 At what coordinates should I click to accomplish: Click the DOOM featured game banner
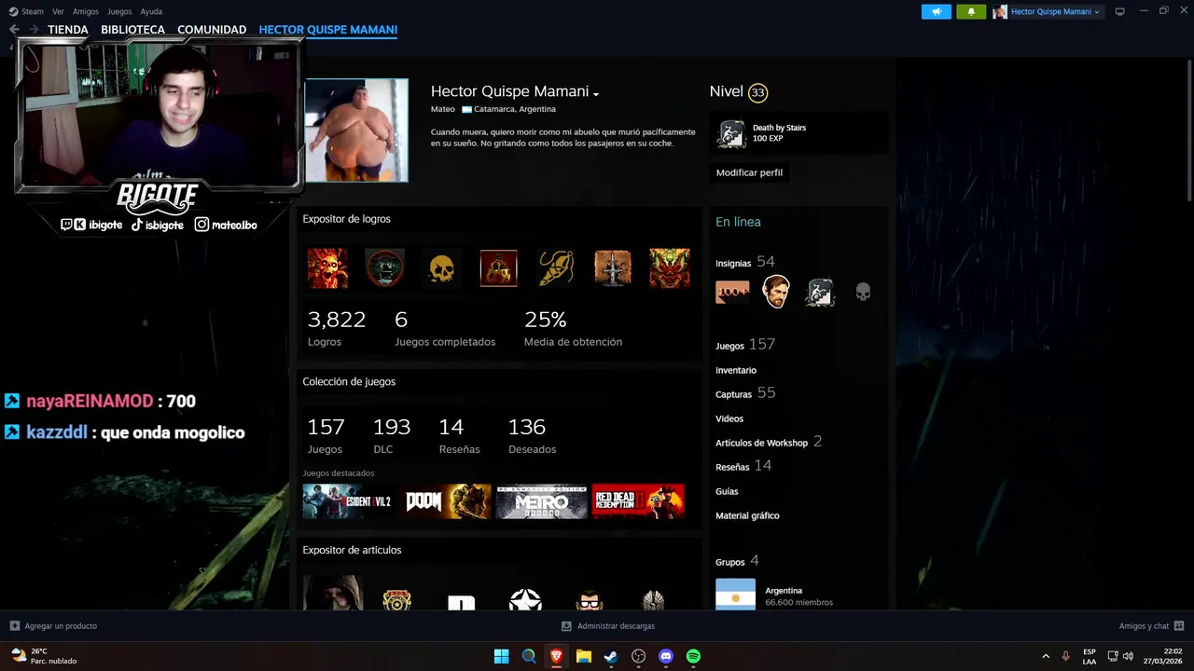448,501
